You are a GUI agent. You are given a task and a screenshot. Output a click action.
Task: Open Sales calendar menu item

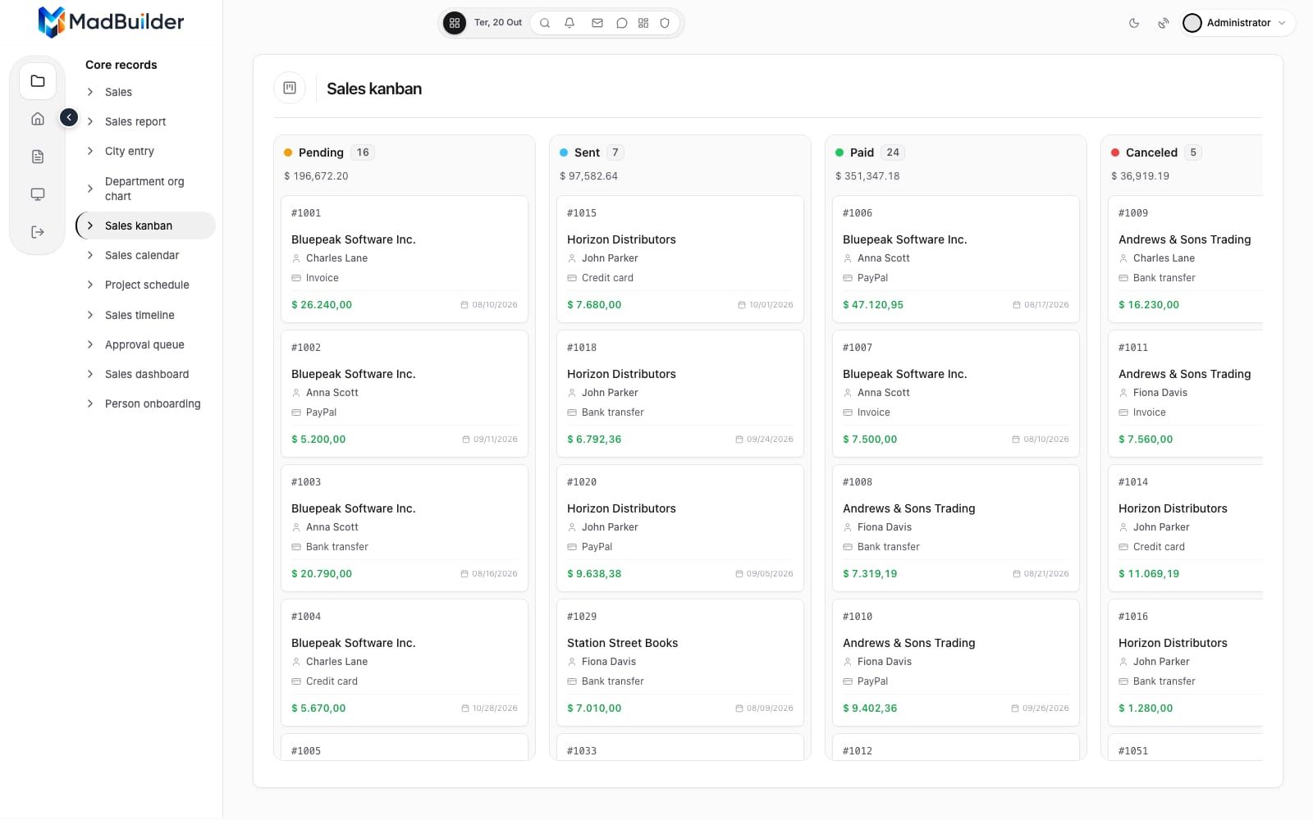click(146, 255)
